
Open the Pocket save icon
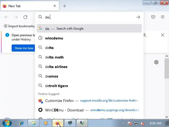coord(153,17)
